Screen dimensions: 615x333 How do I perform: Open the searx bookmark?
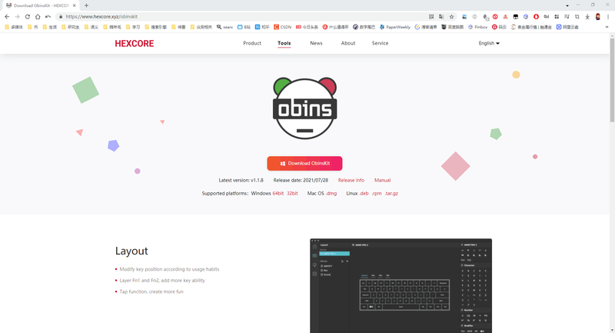pos(224,27)
